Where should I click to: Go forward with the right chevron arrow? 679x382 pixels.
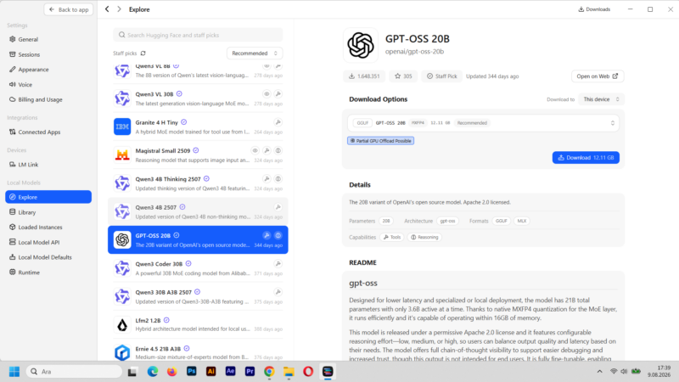tap(119, 9)
